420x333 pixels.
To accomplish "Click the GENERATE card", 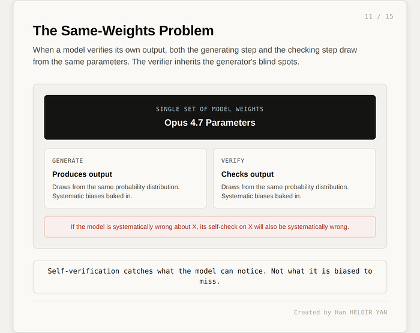I will tap(125, 178).
